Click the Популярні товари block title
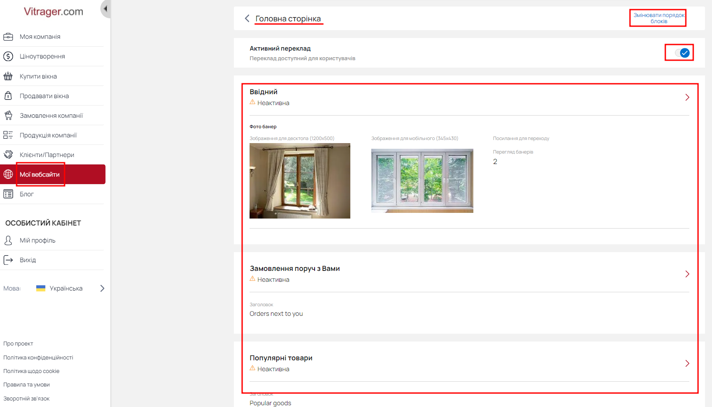712x407 pixels. click(281, 358)
